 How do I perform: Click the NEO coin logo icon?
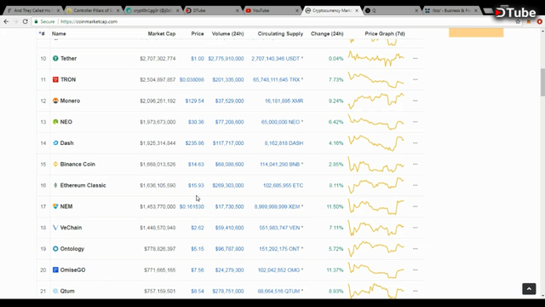(55, 122)
